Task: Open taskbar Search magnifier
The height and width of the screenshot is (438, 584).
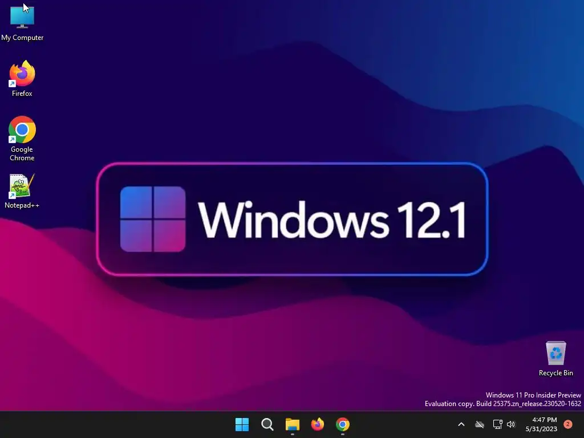Action: [x=267, y=424]
